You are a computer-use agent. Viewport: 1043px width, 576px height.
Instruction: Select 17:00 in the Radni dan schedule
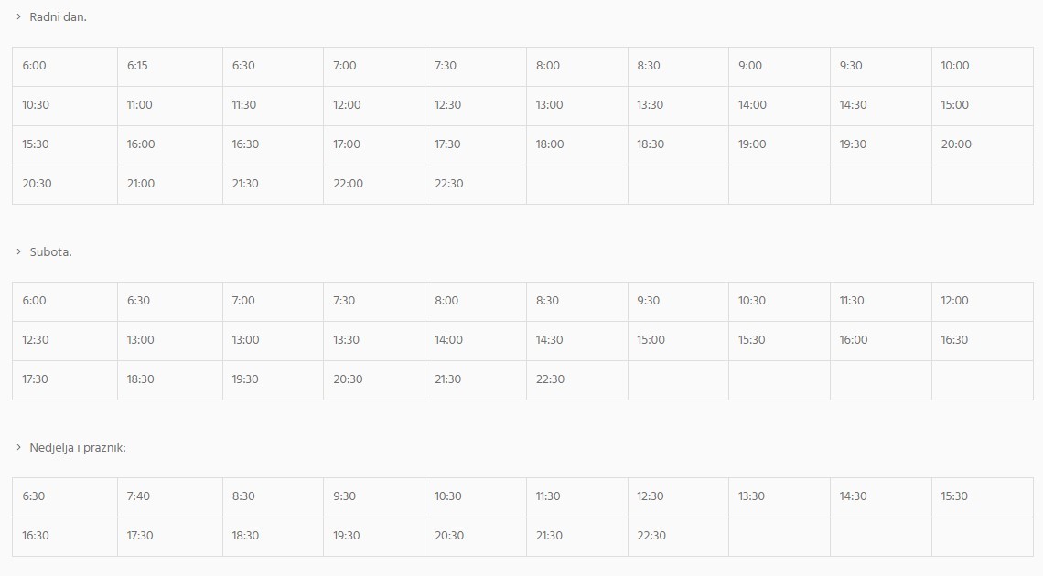347,144
